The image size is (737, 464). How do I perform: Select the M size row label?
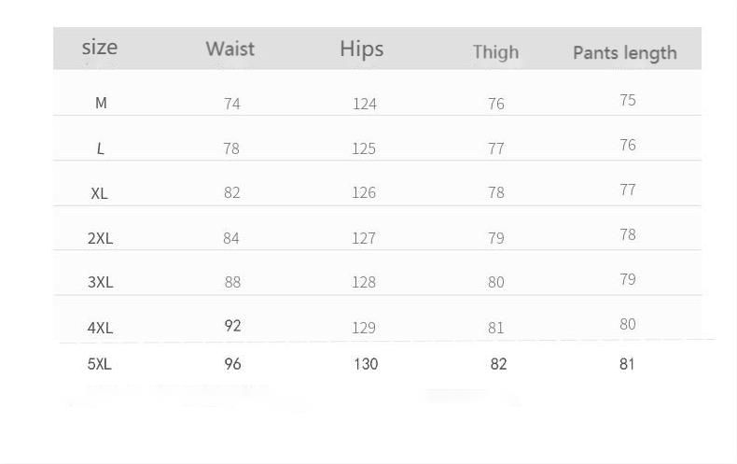[x=101, y=103]
